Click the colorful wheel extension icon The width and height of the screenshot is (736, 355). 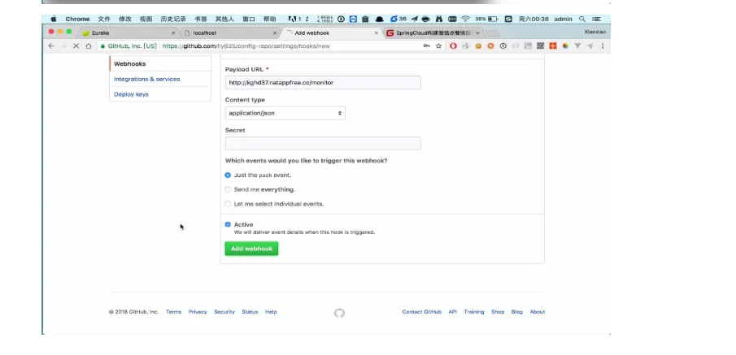pos(565,46)
